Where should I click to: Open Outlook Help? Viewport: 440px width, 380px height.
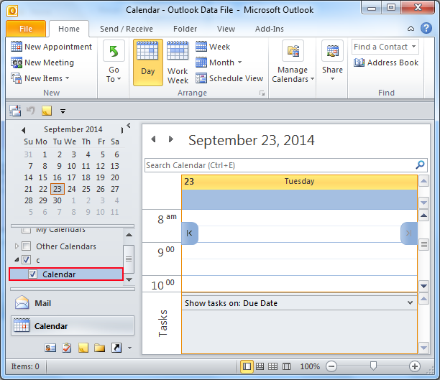(x=426, y=28)
